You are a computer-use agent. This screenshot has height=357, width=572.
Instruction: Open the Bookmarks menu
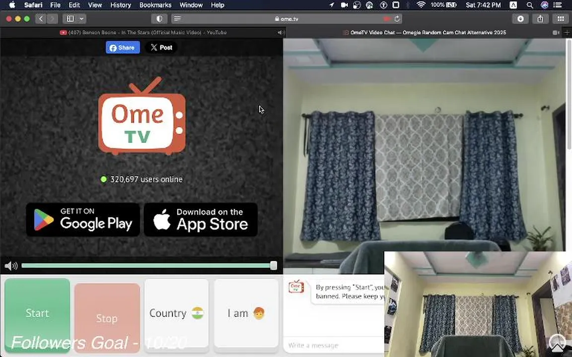tap(155, 5)
